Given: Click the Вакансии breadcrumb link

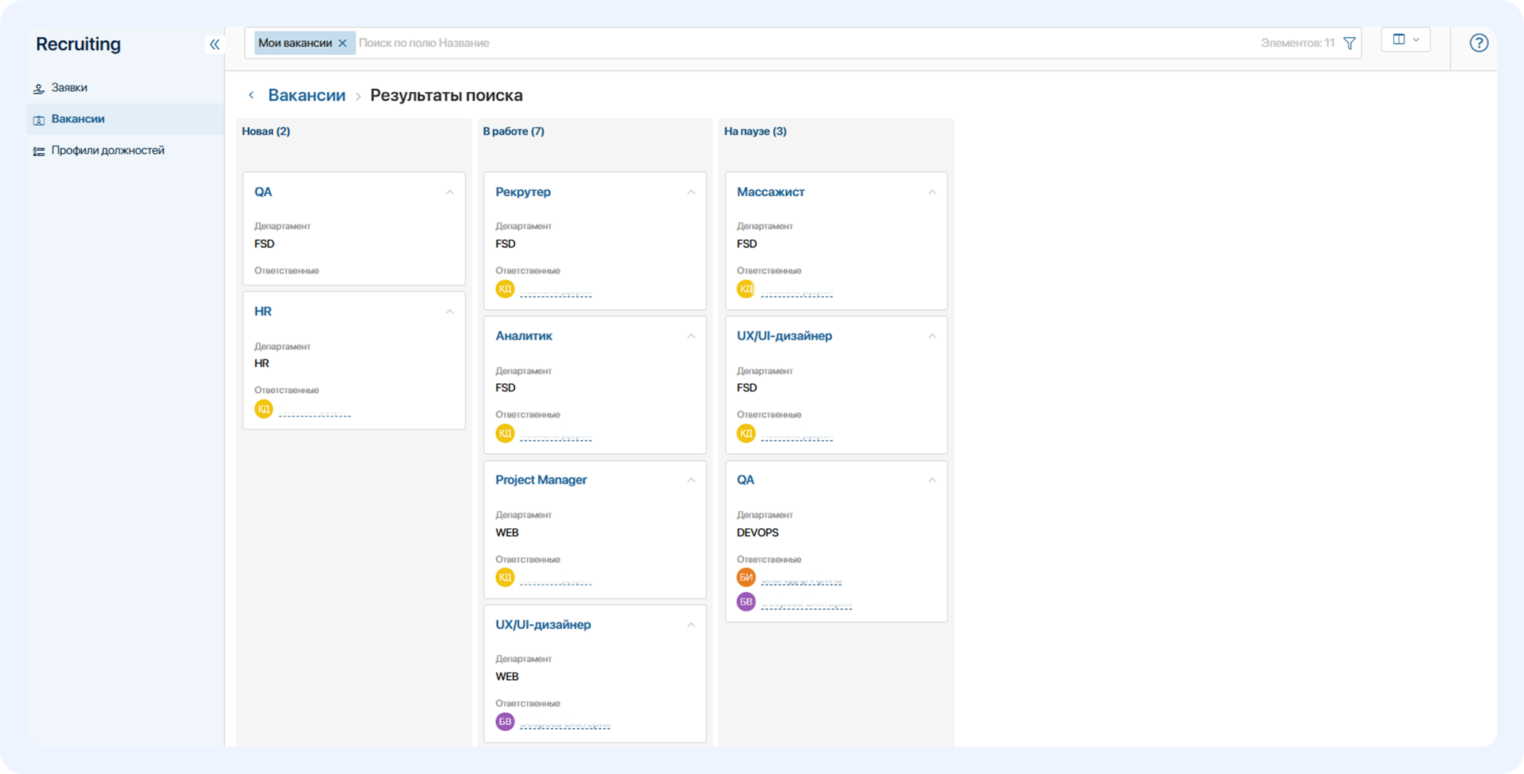Looking at the screenshot, I should pos(306,95).
